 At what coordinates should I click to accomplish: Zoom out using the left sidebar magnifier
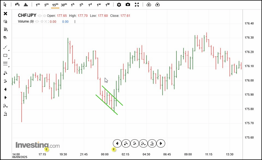pos(5,81)
